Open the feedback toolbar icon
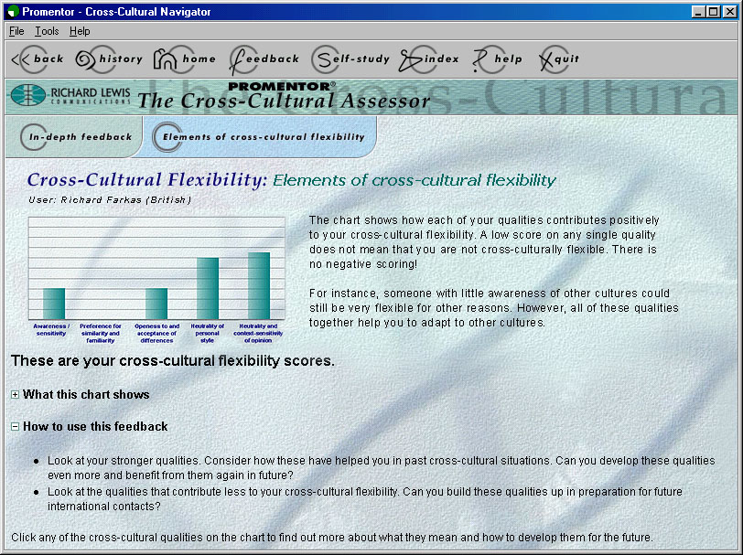Viewport: 743px width, 555px height. [241, 59]
